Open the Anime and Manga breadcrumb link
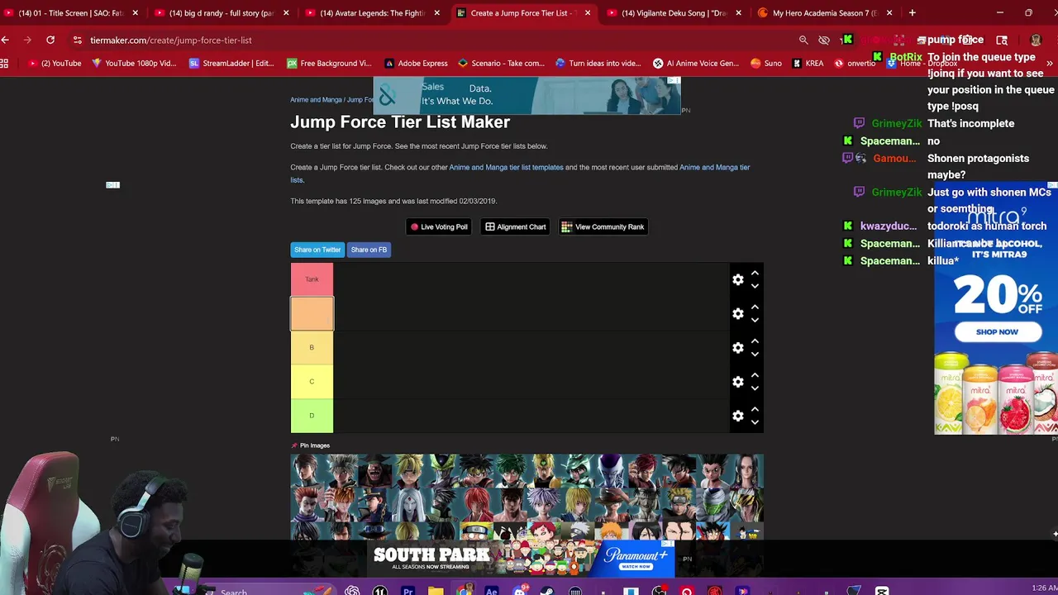This screenshot has height=595, width=1058. 316,100
